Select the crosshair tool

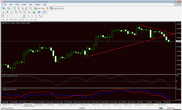tap(7, 16)
